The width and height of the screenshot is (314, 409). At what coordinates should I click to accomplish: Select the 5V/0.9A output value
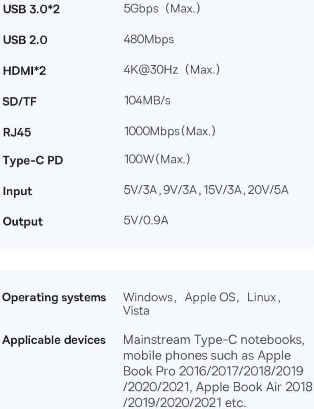click(x=146, y=220)
